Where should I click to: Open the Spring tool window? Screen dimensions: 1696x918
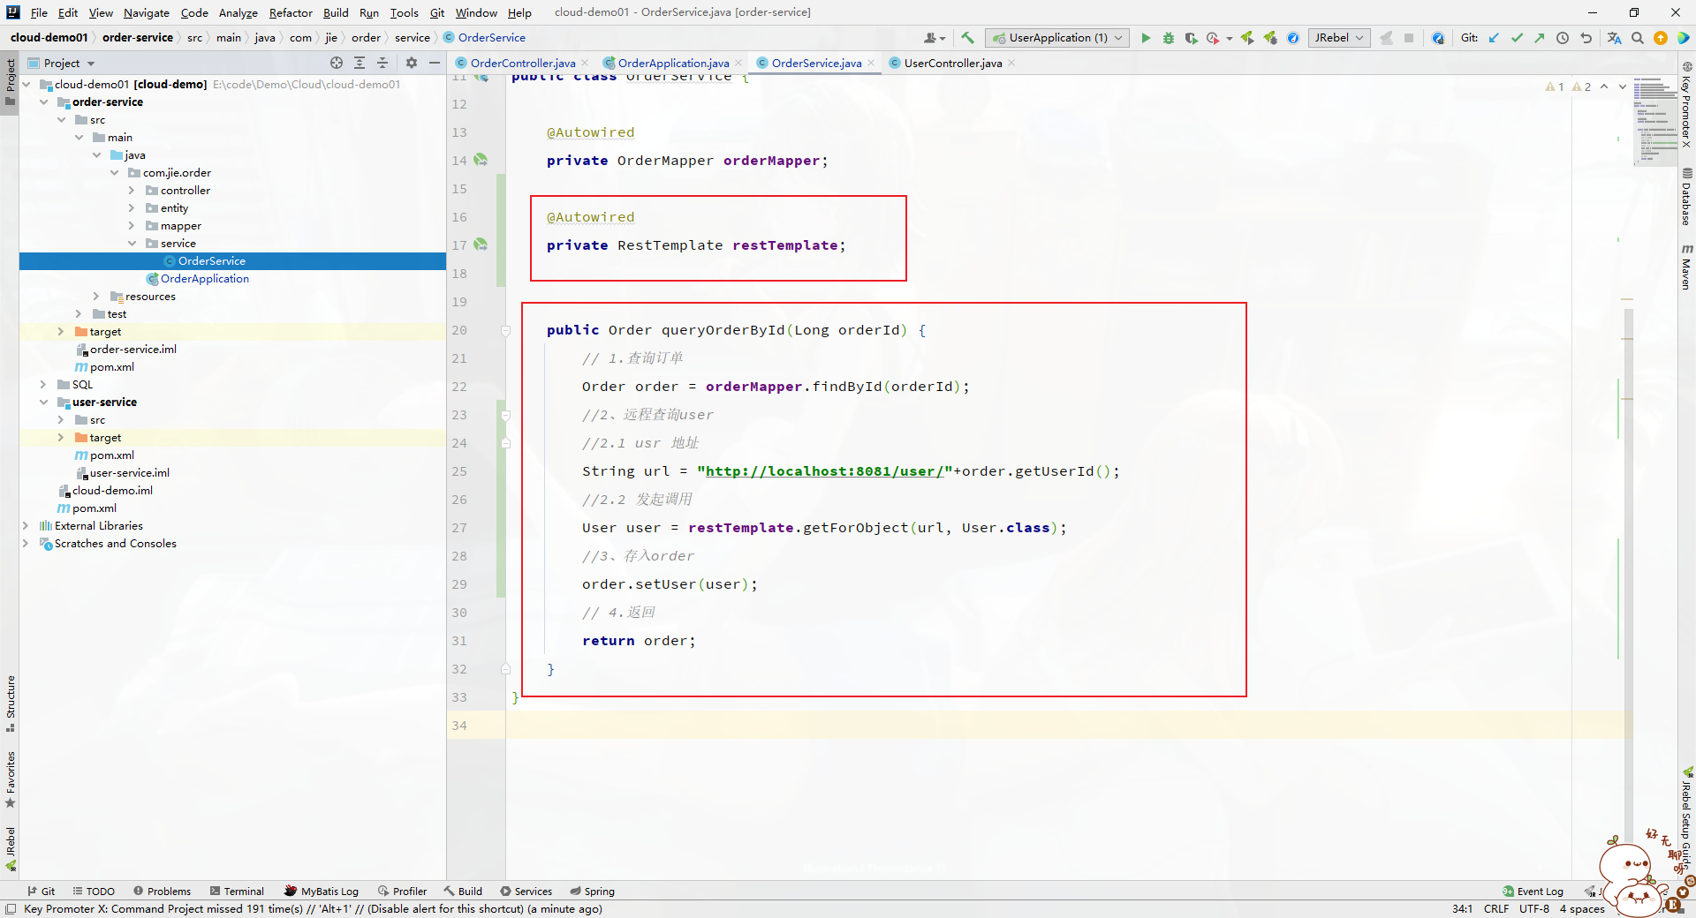(x=592, y=892)
